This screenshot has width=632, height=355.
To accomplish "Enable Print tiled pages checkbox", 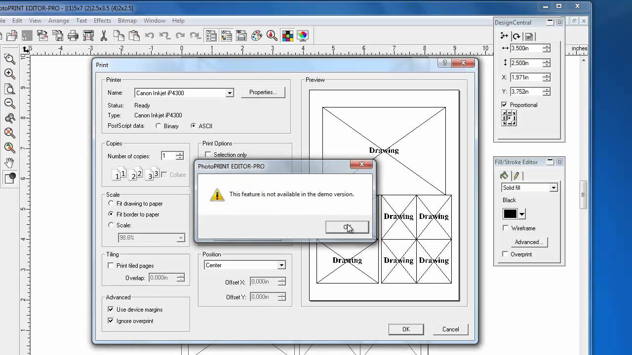I will click(x=111, y=266).
